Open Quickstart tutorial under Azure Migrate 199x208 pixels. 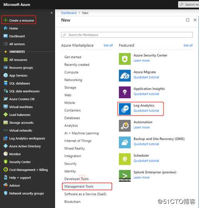pyautogui.click(x=146, y=77)
